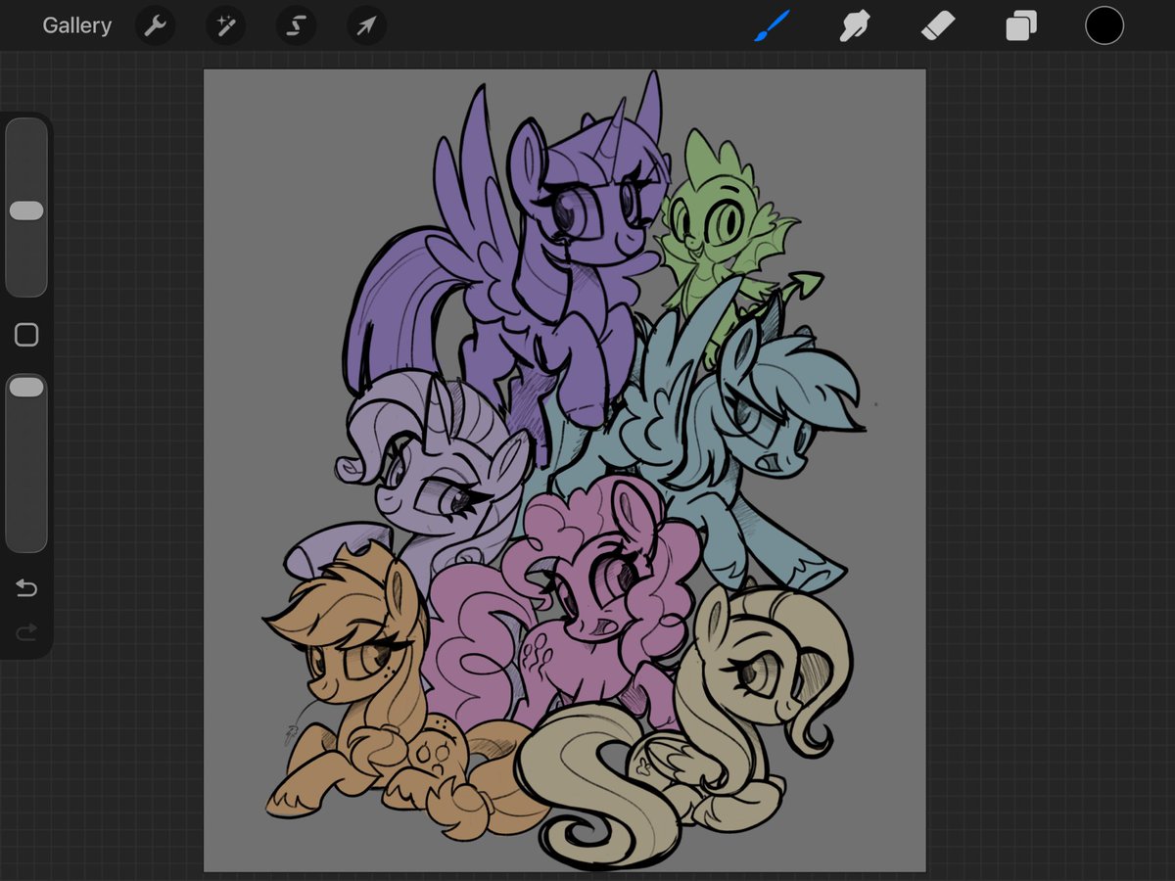The width and height of the screenshot is (1175, 881).
Task: Select the Brush tool
Action: coord(773,25)
